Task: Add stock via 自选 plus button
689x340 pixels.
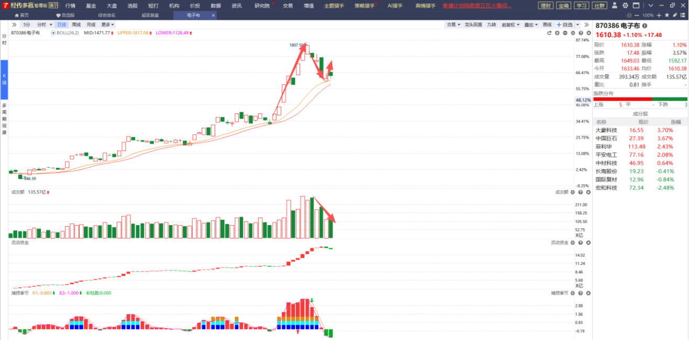Action: coord(565,25)
